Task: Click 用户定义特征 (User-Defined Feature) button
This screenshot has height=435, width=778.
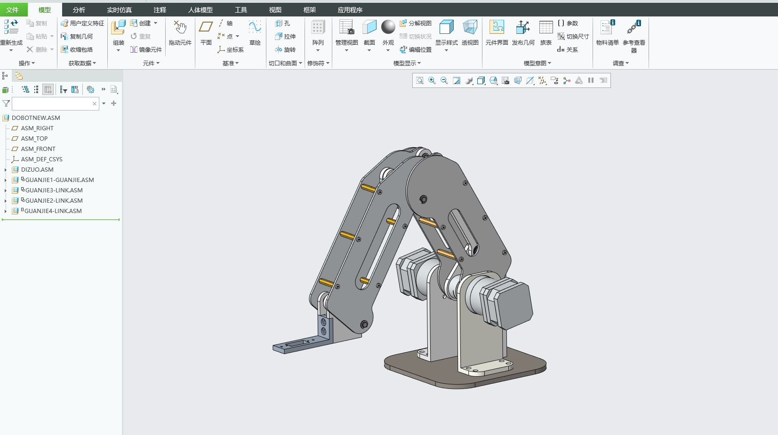Action: coord(82,23)
